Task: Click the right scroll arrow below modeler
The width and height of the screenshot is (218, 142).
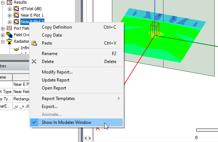Action: pos(90,138)
